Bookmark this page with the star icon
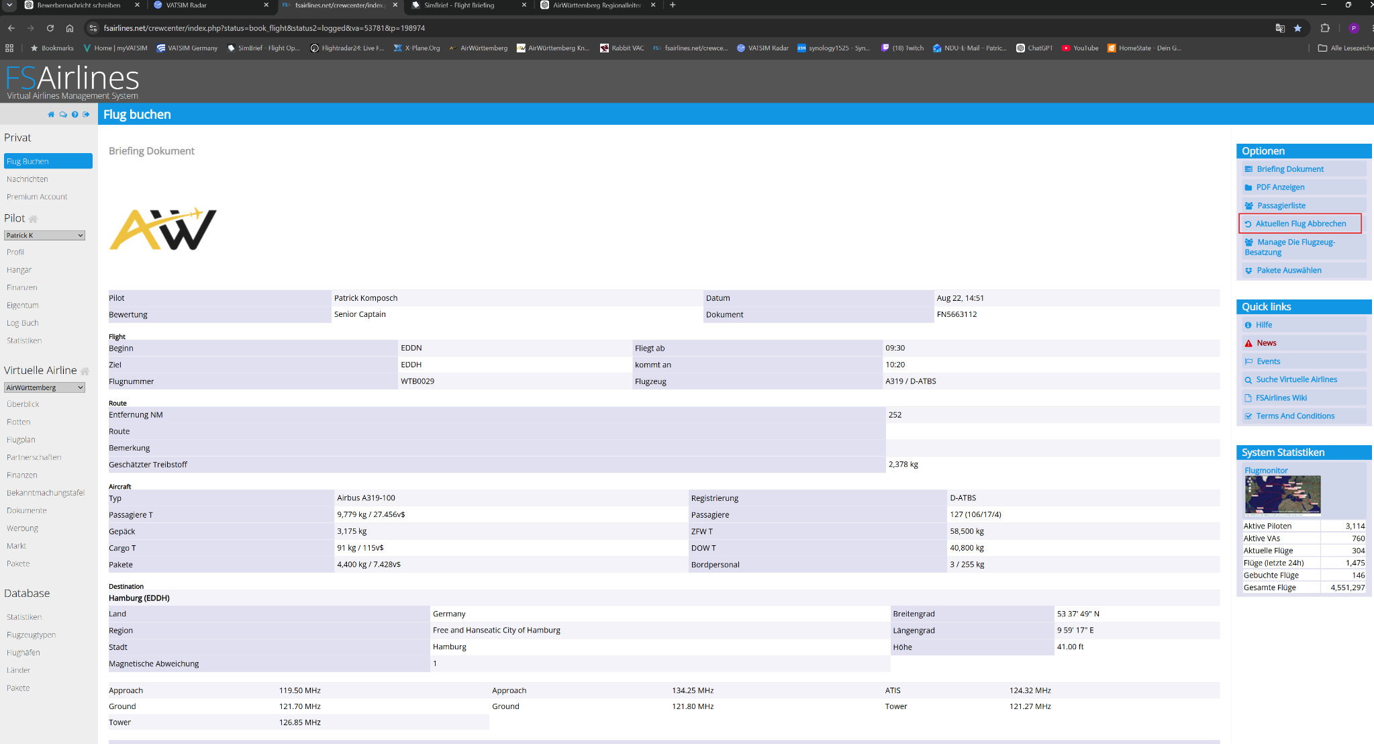 pos(1297,28)
